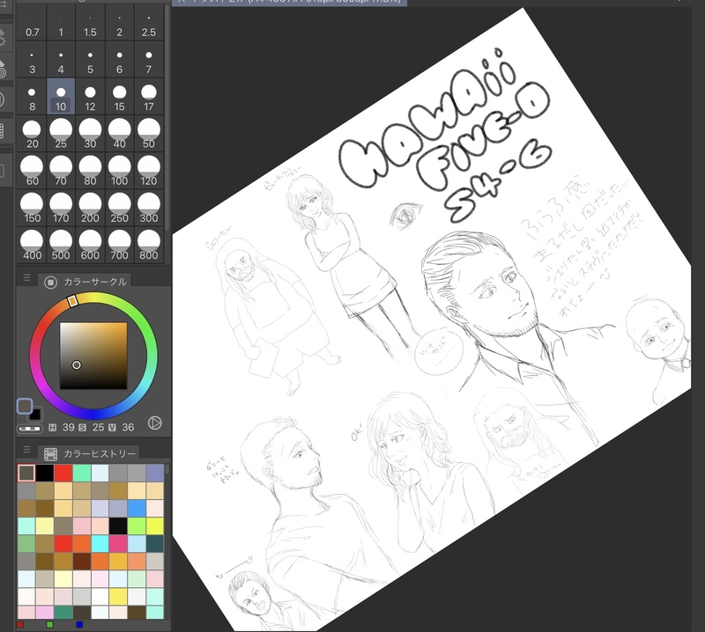Select brush size 4 preset
The width and height of the screenshot is (705, 632).
click(x=61, y=60)
